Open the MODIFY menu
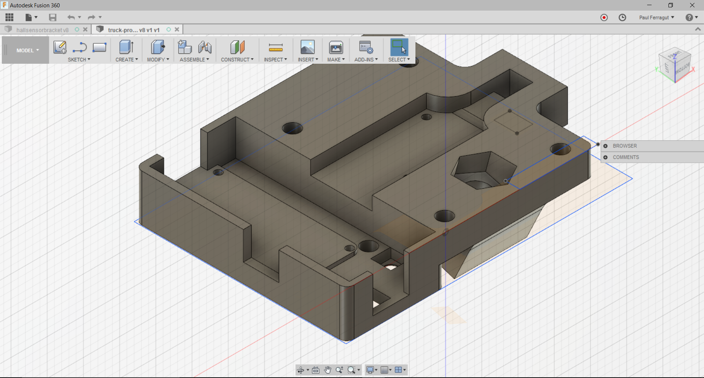Screen dimensions: 704x378 (158, 59)
